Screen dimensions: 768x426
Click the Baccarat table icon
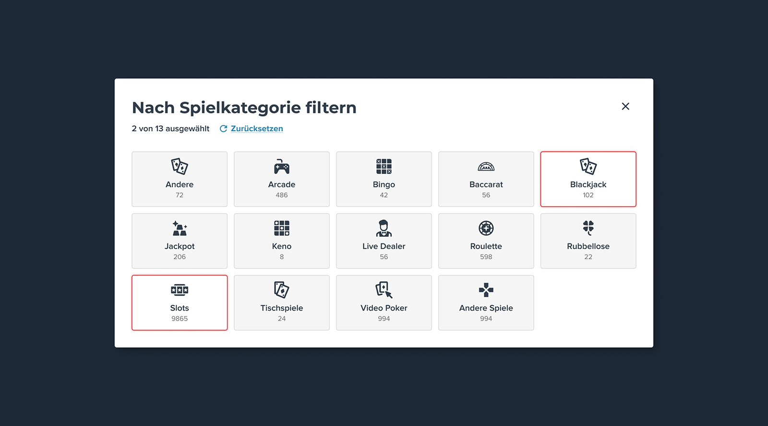(486, 167)
